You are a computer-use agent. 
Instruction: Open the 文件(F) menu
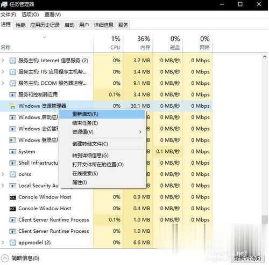8,14
